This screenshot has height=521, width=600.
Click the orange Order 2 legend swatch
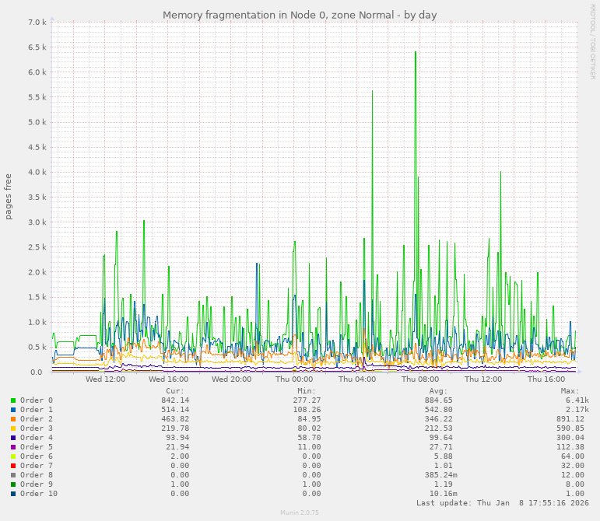pos(13,419)
